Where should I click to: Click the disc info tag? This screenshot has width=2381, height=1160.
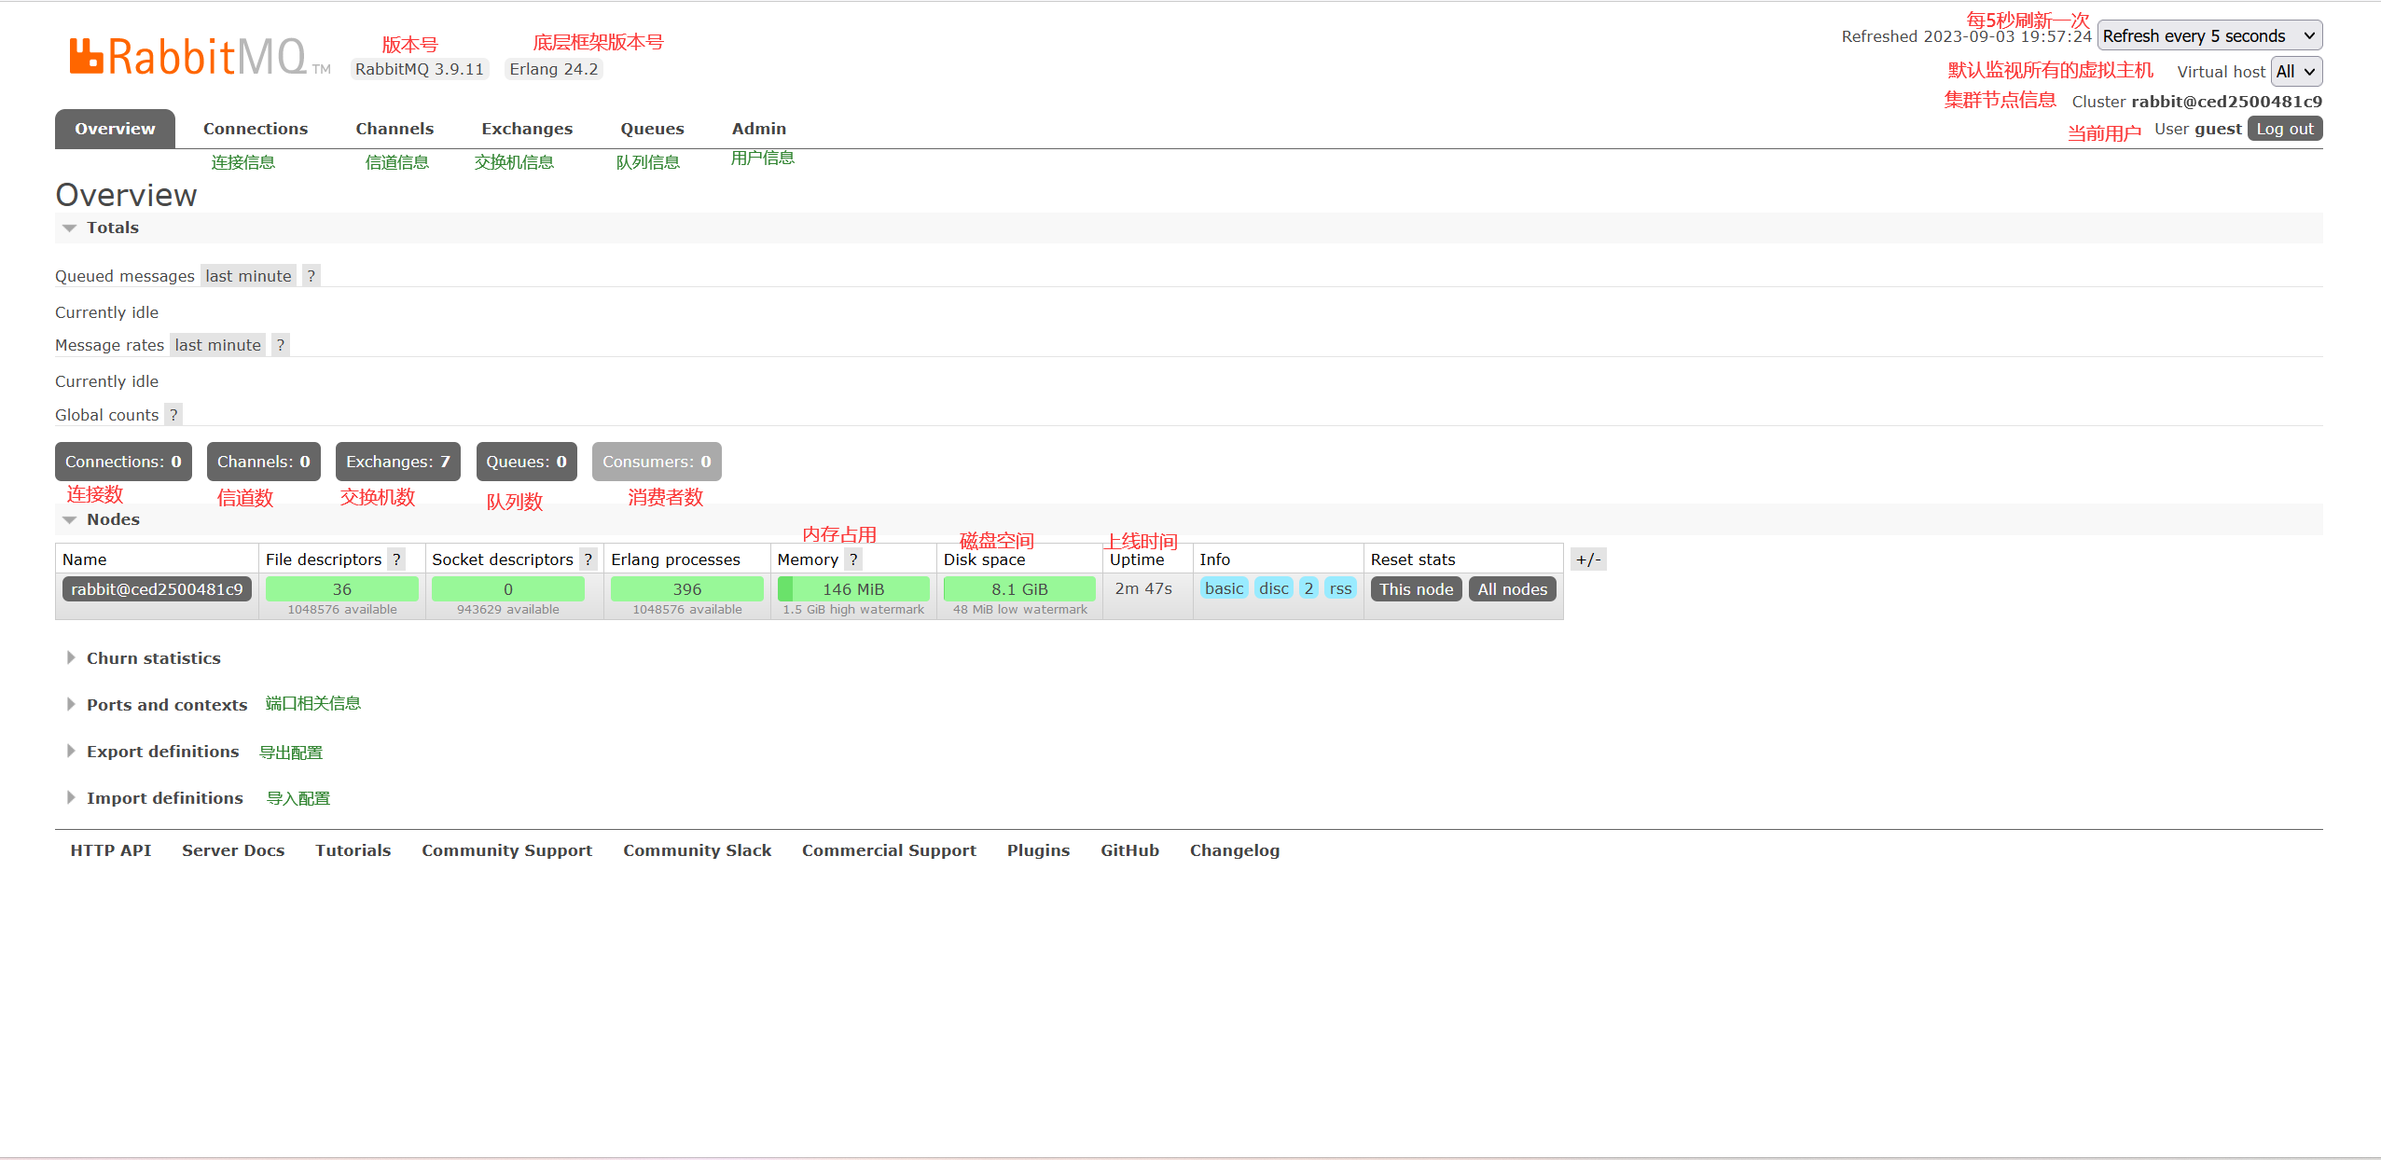pos(1273,588)
